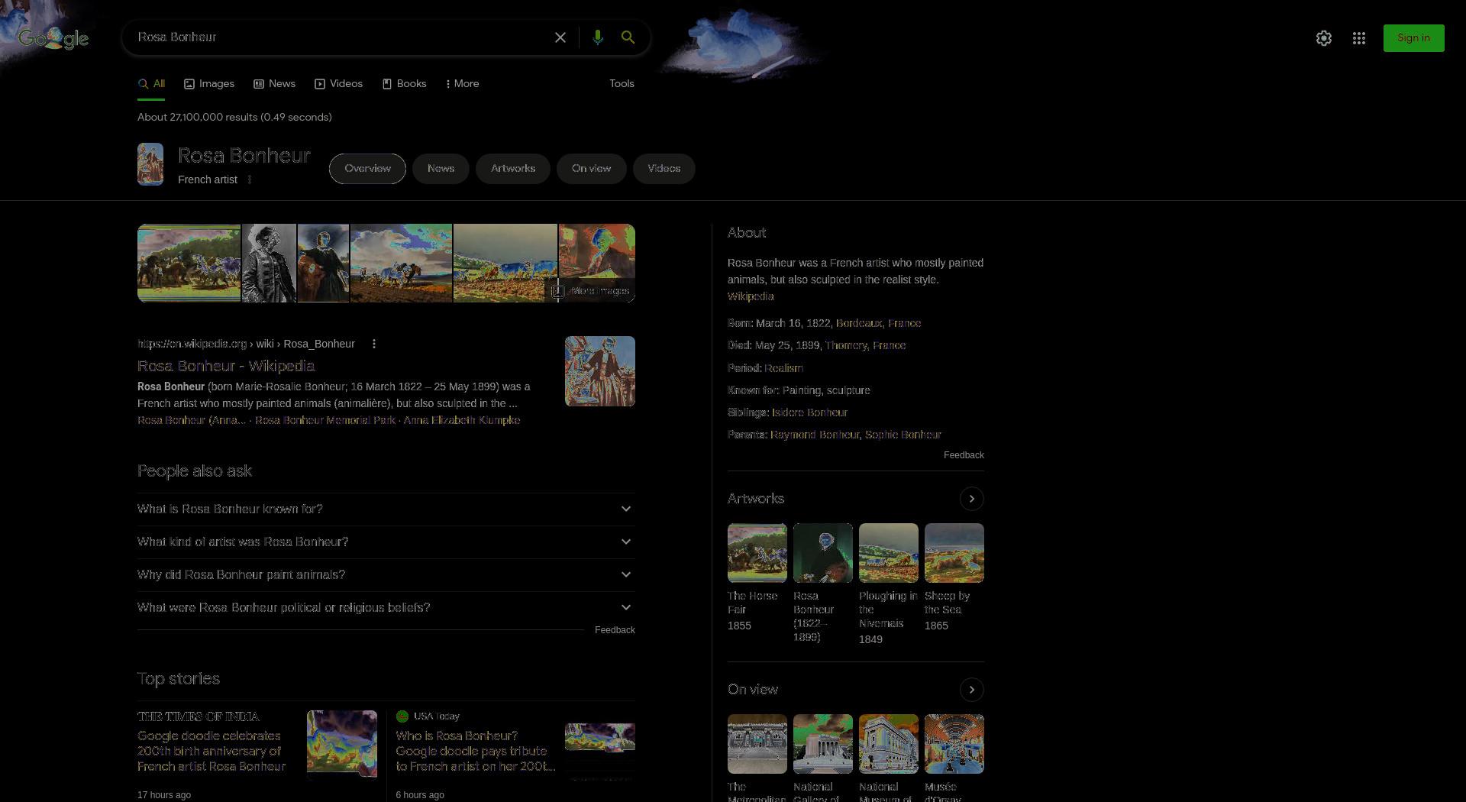Viewport: 1466px width, 802px height.
Task: Click Rosa Bonheur portrait thumbnail beside title
Action: click(150, 164)
